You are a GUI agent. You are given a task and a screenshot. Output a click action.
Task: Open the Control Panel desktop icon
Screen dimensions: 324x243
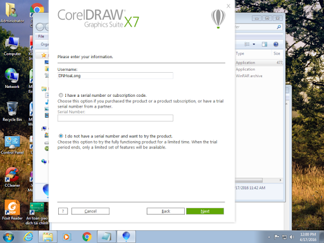click(x=12, y=145)
